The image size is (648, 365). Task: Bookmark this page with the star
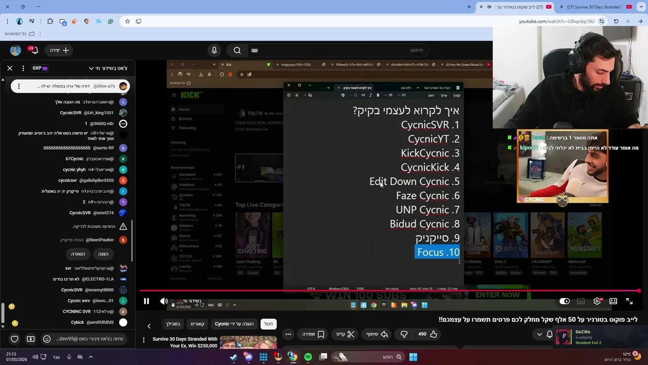pyautogui.click(x=127, y=21)
